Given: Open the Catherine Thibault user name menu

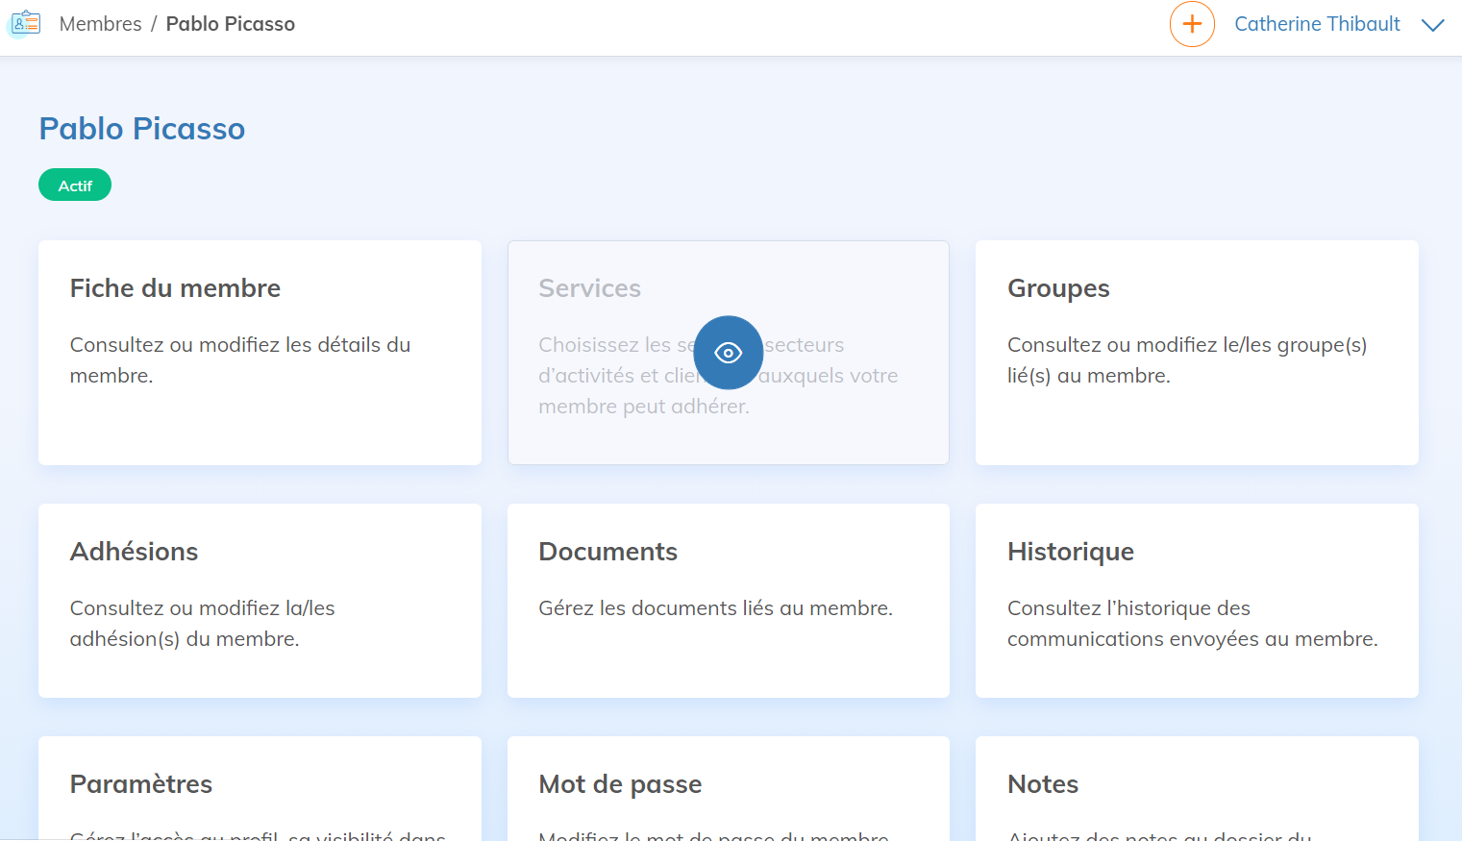Looking at the screenshot, I should 1316,24.
